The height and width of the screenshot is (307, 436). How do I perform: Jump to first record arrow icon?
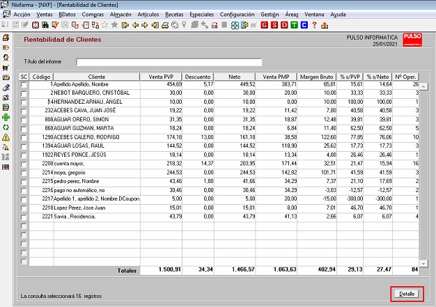click(125, 26)
